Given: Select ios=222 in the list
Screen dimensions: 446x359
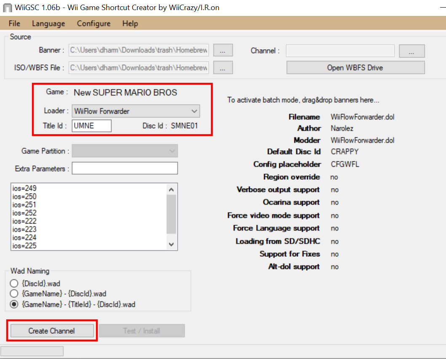Looking at the screenshot, I should tap(24, 221).
